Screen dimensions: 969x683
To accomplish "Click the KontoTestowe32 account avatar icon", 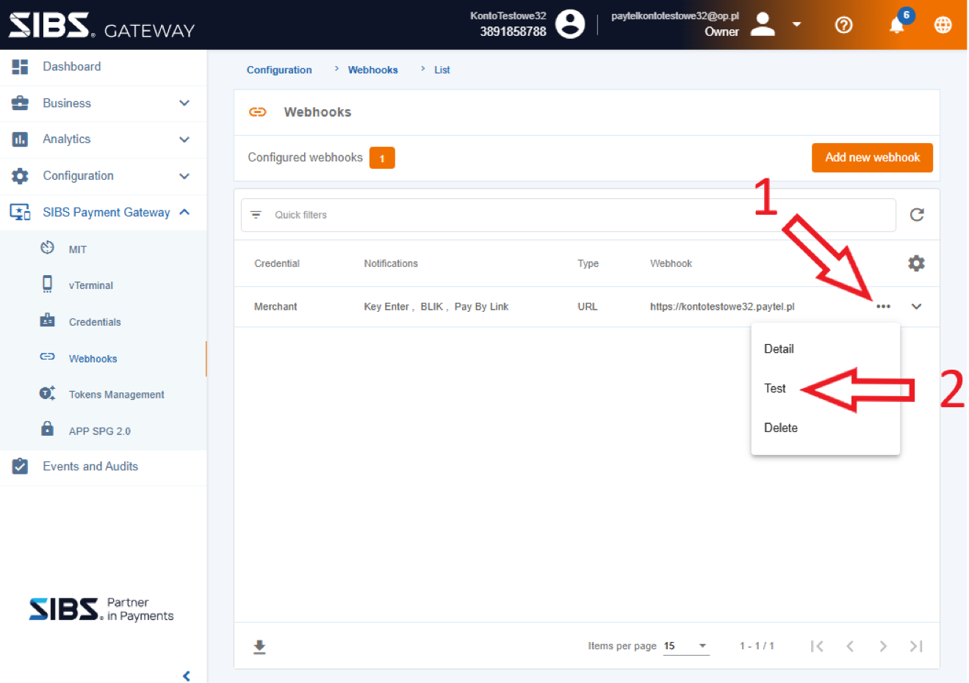I will [570, 23].
